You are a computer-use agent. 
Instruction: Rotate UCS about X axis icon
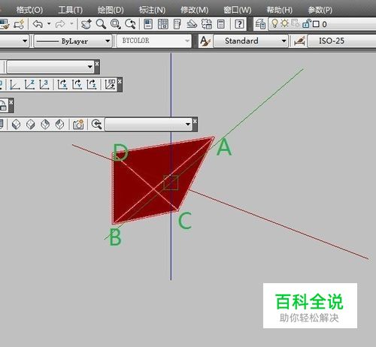[x=62, y=85]
